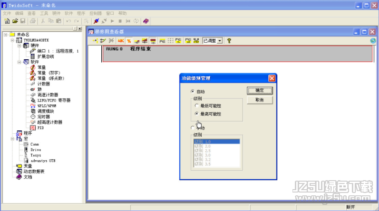Click the Stop square icon
Screen dimensions: 379x211
(x=120, y=21)
